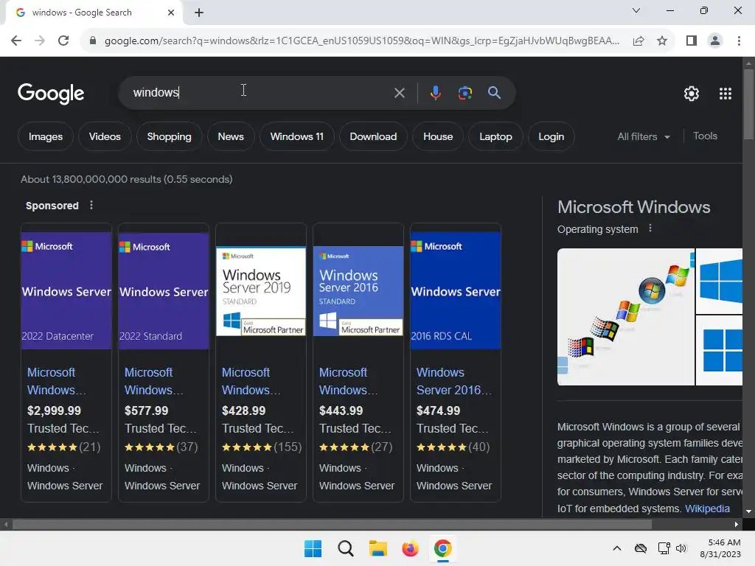This screenshot has width=755, height=566.
Task: Switch to the Shopping results
Action: tap(169, 136)
